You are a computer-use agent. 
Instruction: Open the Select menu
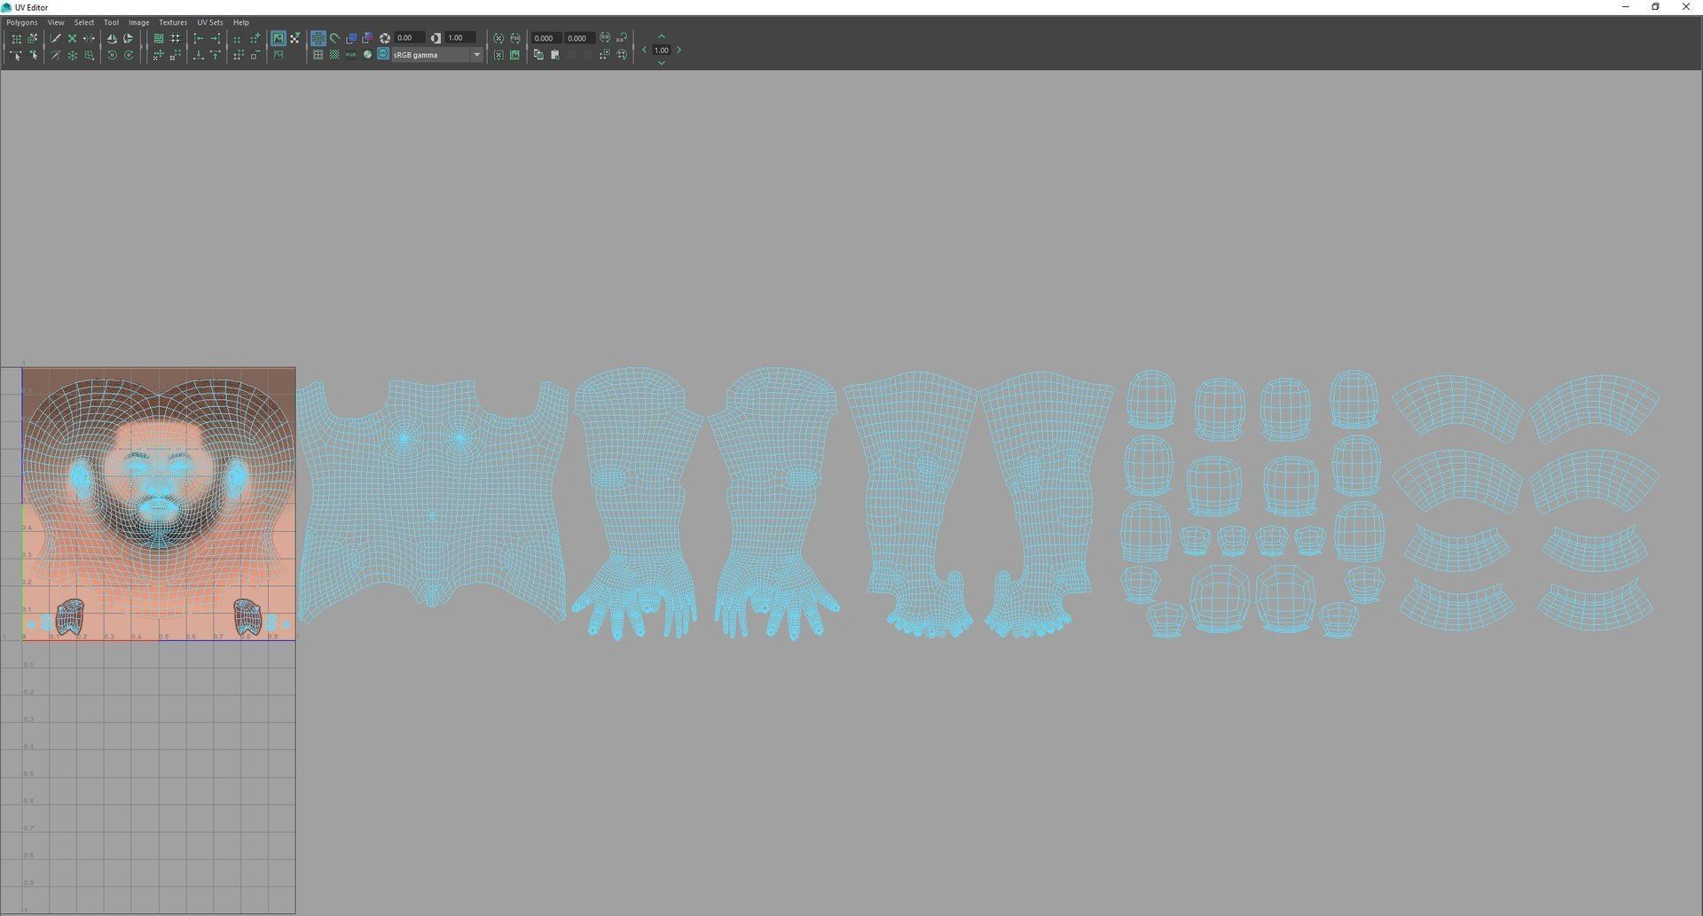84,22
